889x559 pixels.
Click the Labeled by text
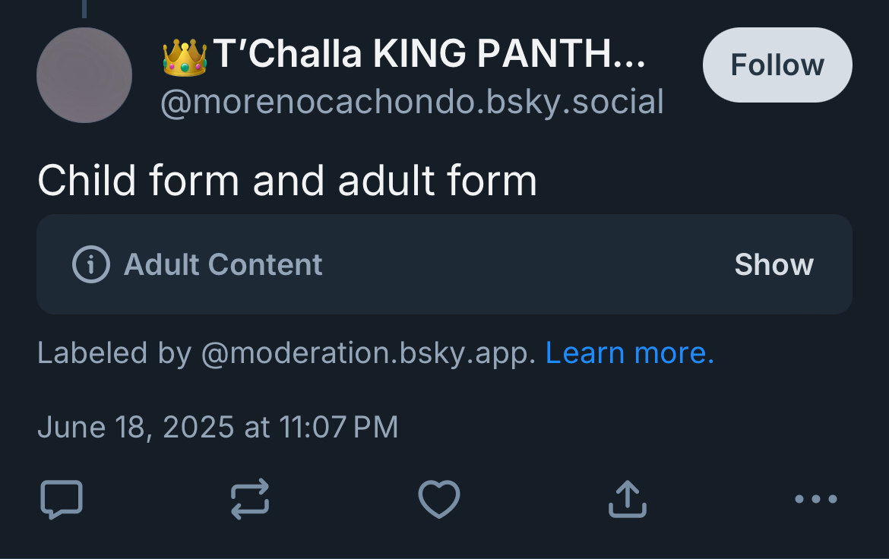(x=114, y=353)
